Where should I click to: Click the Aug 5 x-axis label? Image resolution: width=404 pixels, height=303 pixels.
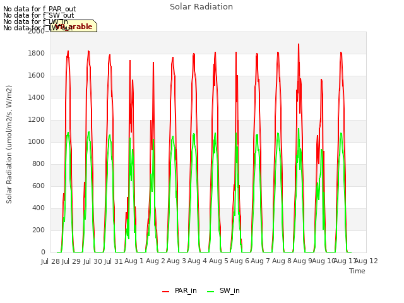click(x=218, y=261)
